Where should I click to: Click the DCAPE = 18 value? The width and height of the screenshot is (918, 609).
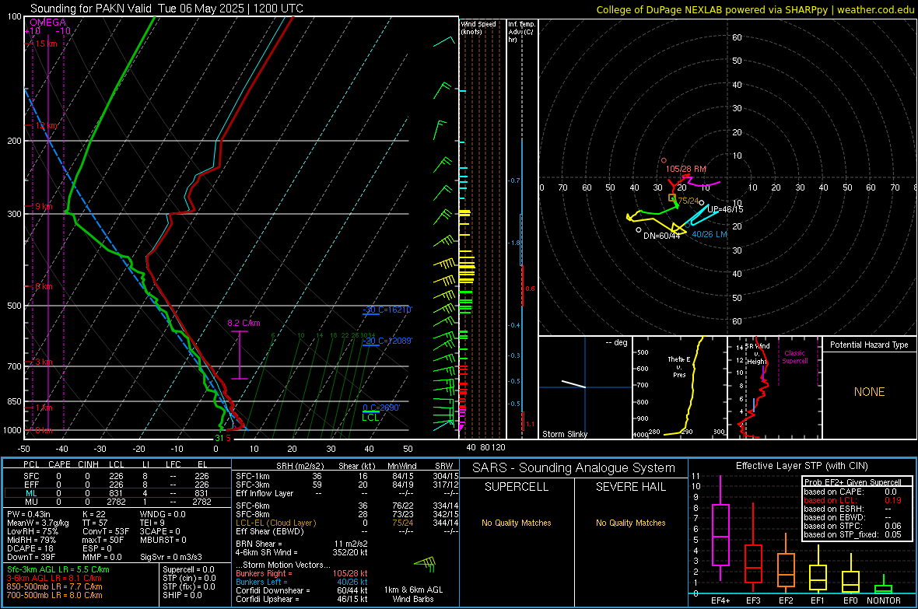point(30,548)
